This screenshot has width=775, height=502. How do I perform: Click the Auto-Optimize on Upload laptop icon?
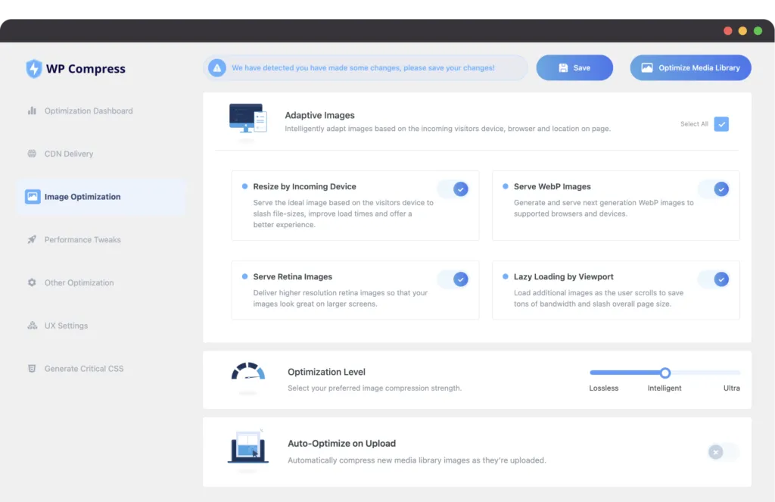[248, 447]
